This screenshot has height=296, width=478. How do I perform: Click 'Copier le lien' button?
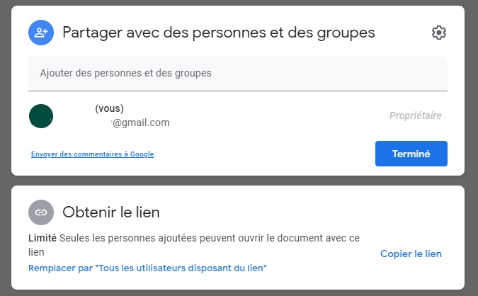[411, 254]
